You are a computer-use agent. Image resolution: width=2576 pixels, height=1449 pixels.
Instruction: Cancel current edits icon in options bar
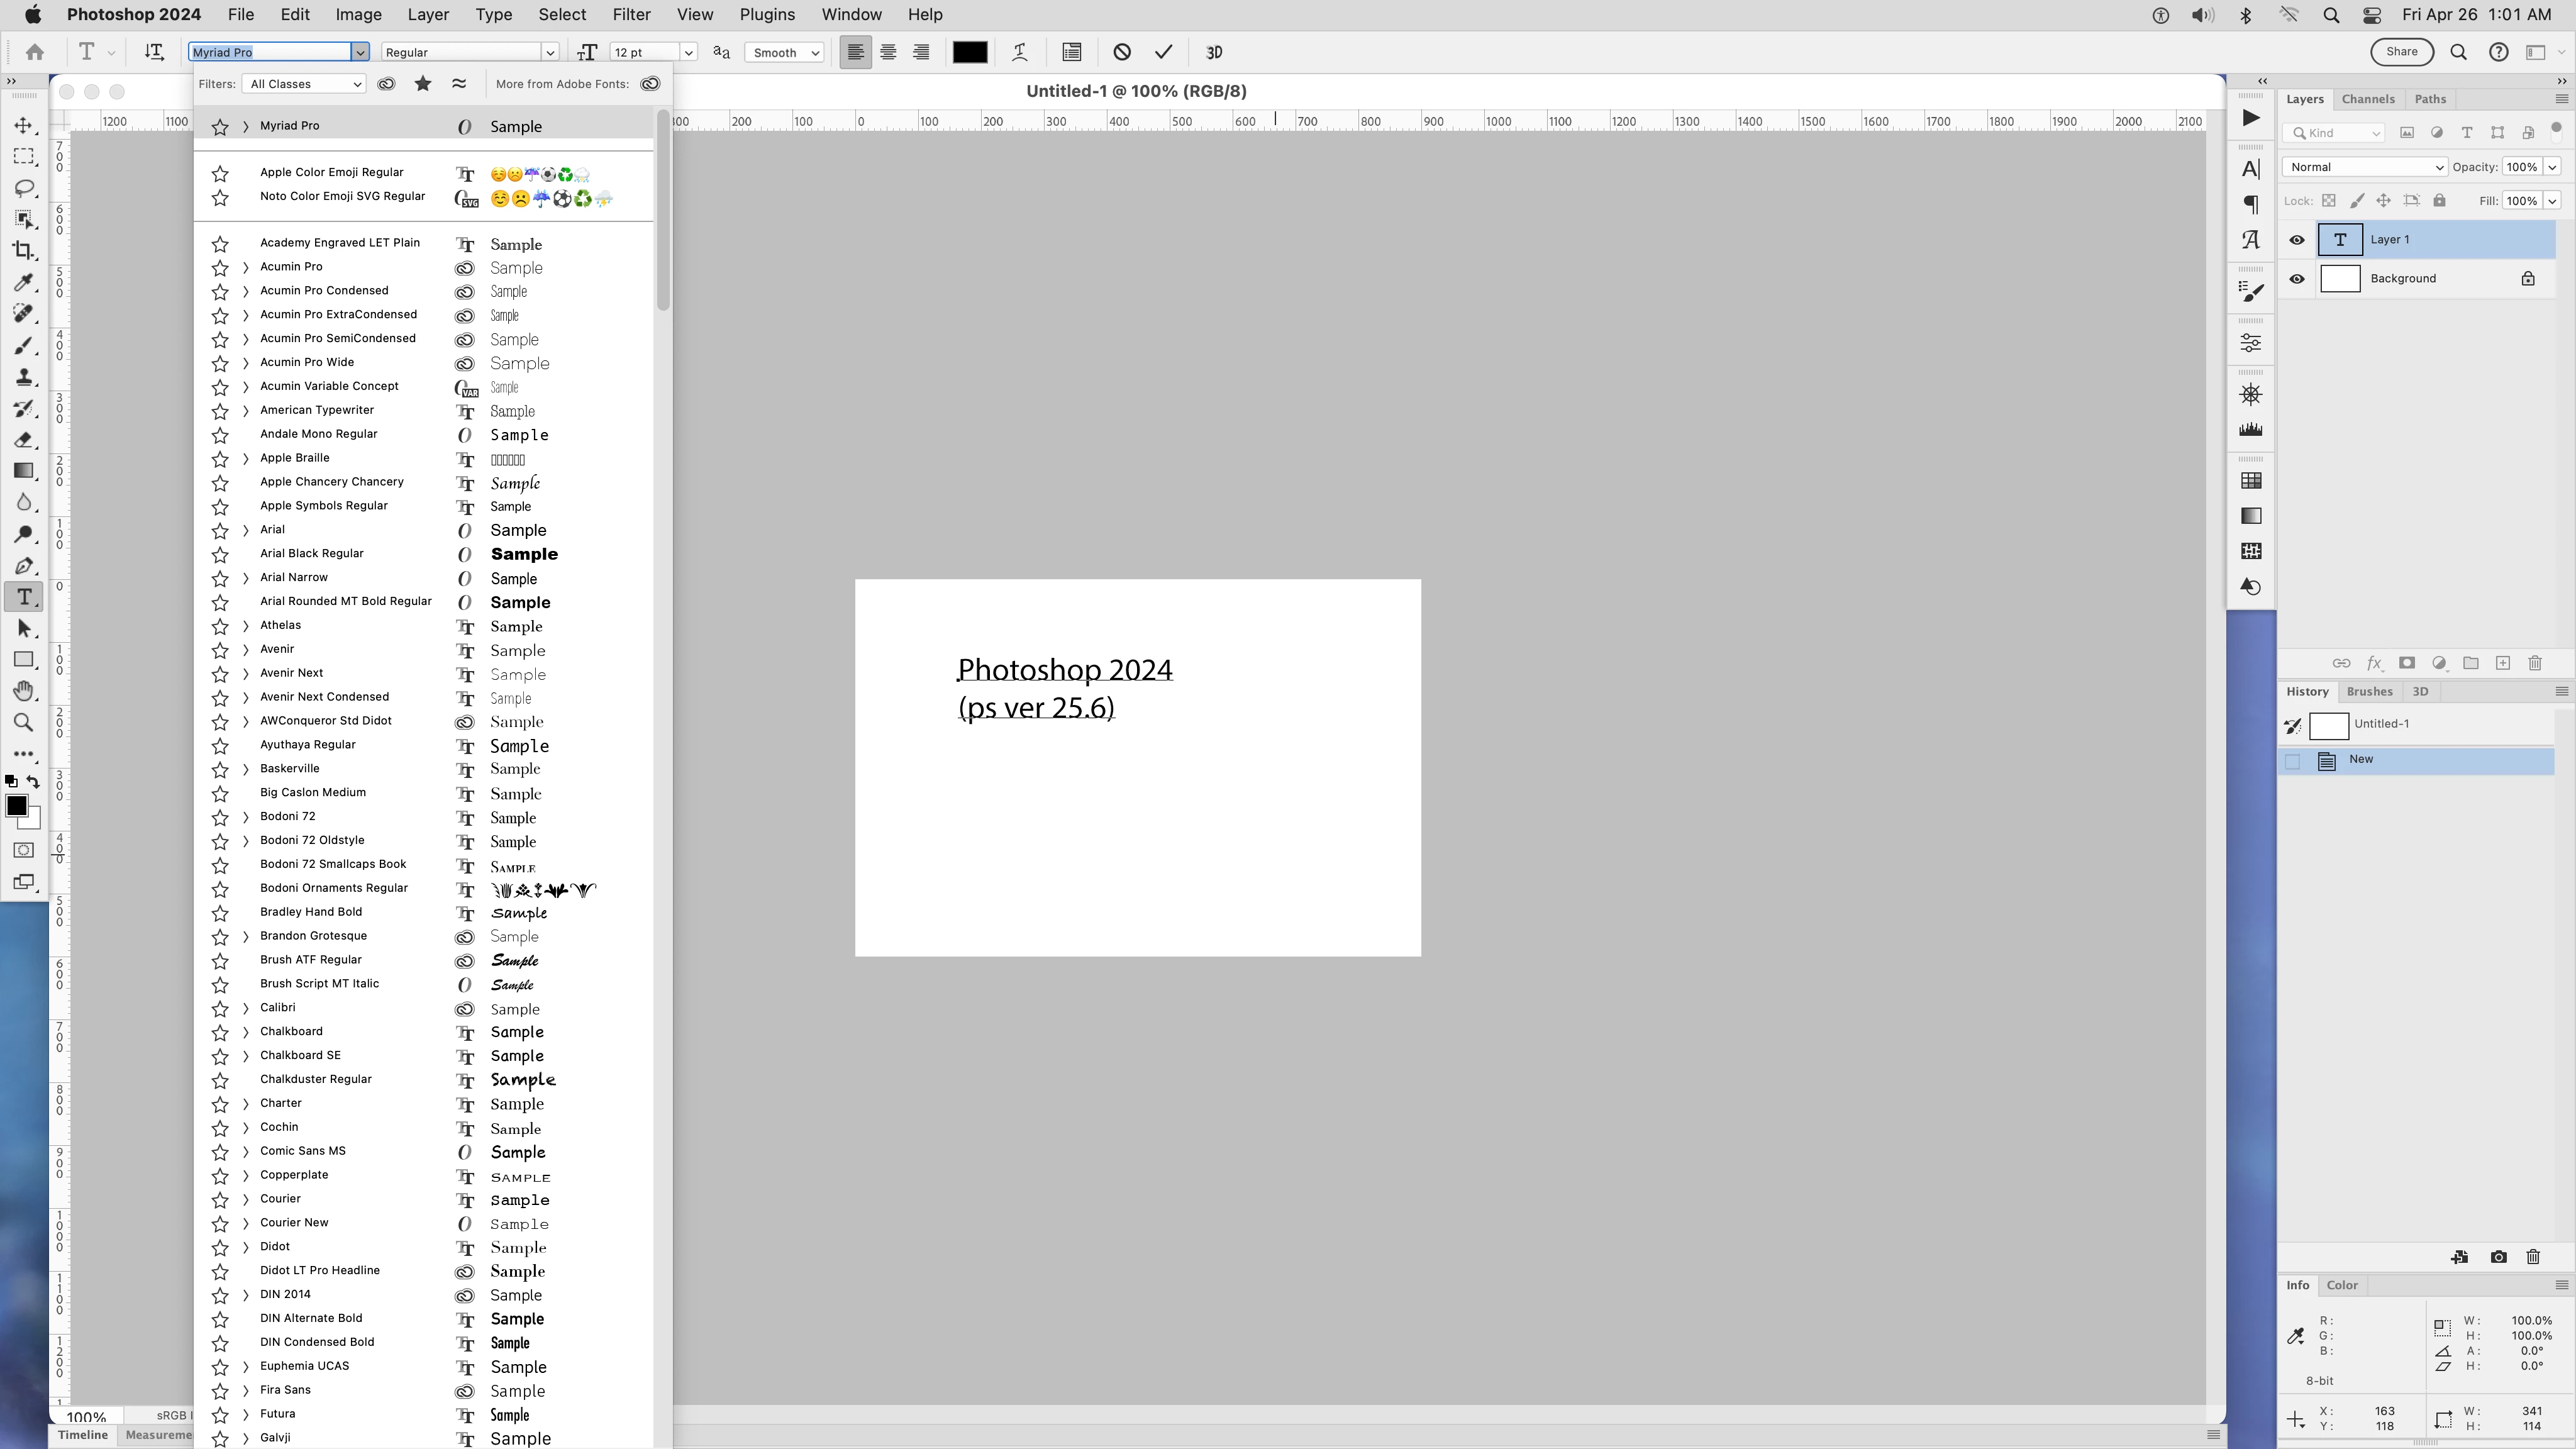coord(1122,52)
